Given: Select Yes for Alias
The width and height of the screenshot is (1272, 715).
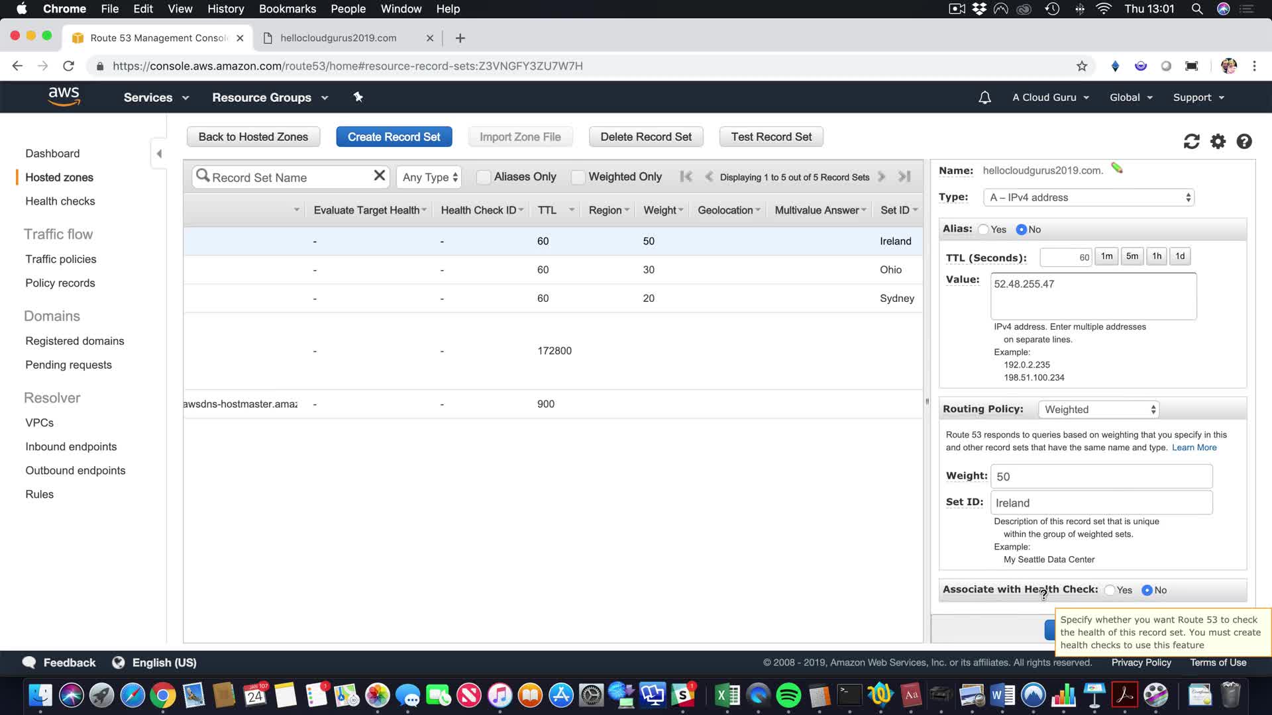Looking at the screenshot, I should tap(984, 229).
